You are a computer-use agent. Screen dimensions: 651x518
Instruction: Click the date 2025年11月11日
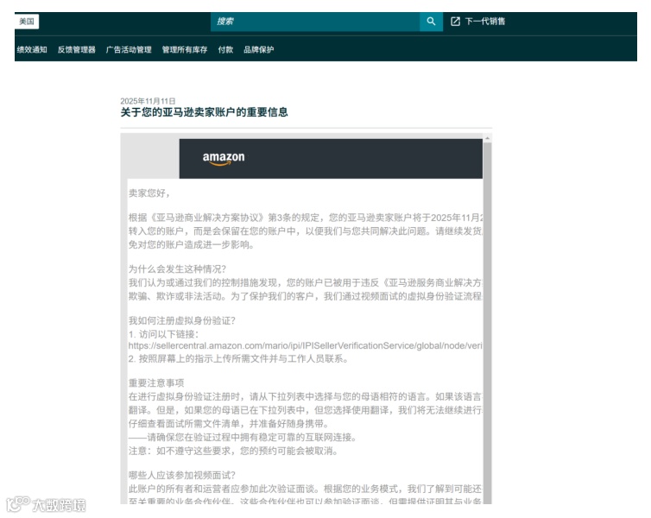point(148,101)
